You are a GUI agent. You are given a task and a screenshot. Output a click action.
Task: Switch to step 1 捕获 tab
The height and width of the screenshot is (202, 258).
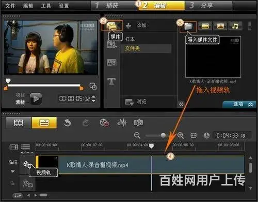[114, 5]
